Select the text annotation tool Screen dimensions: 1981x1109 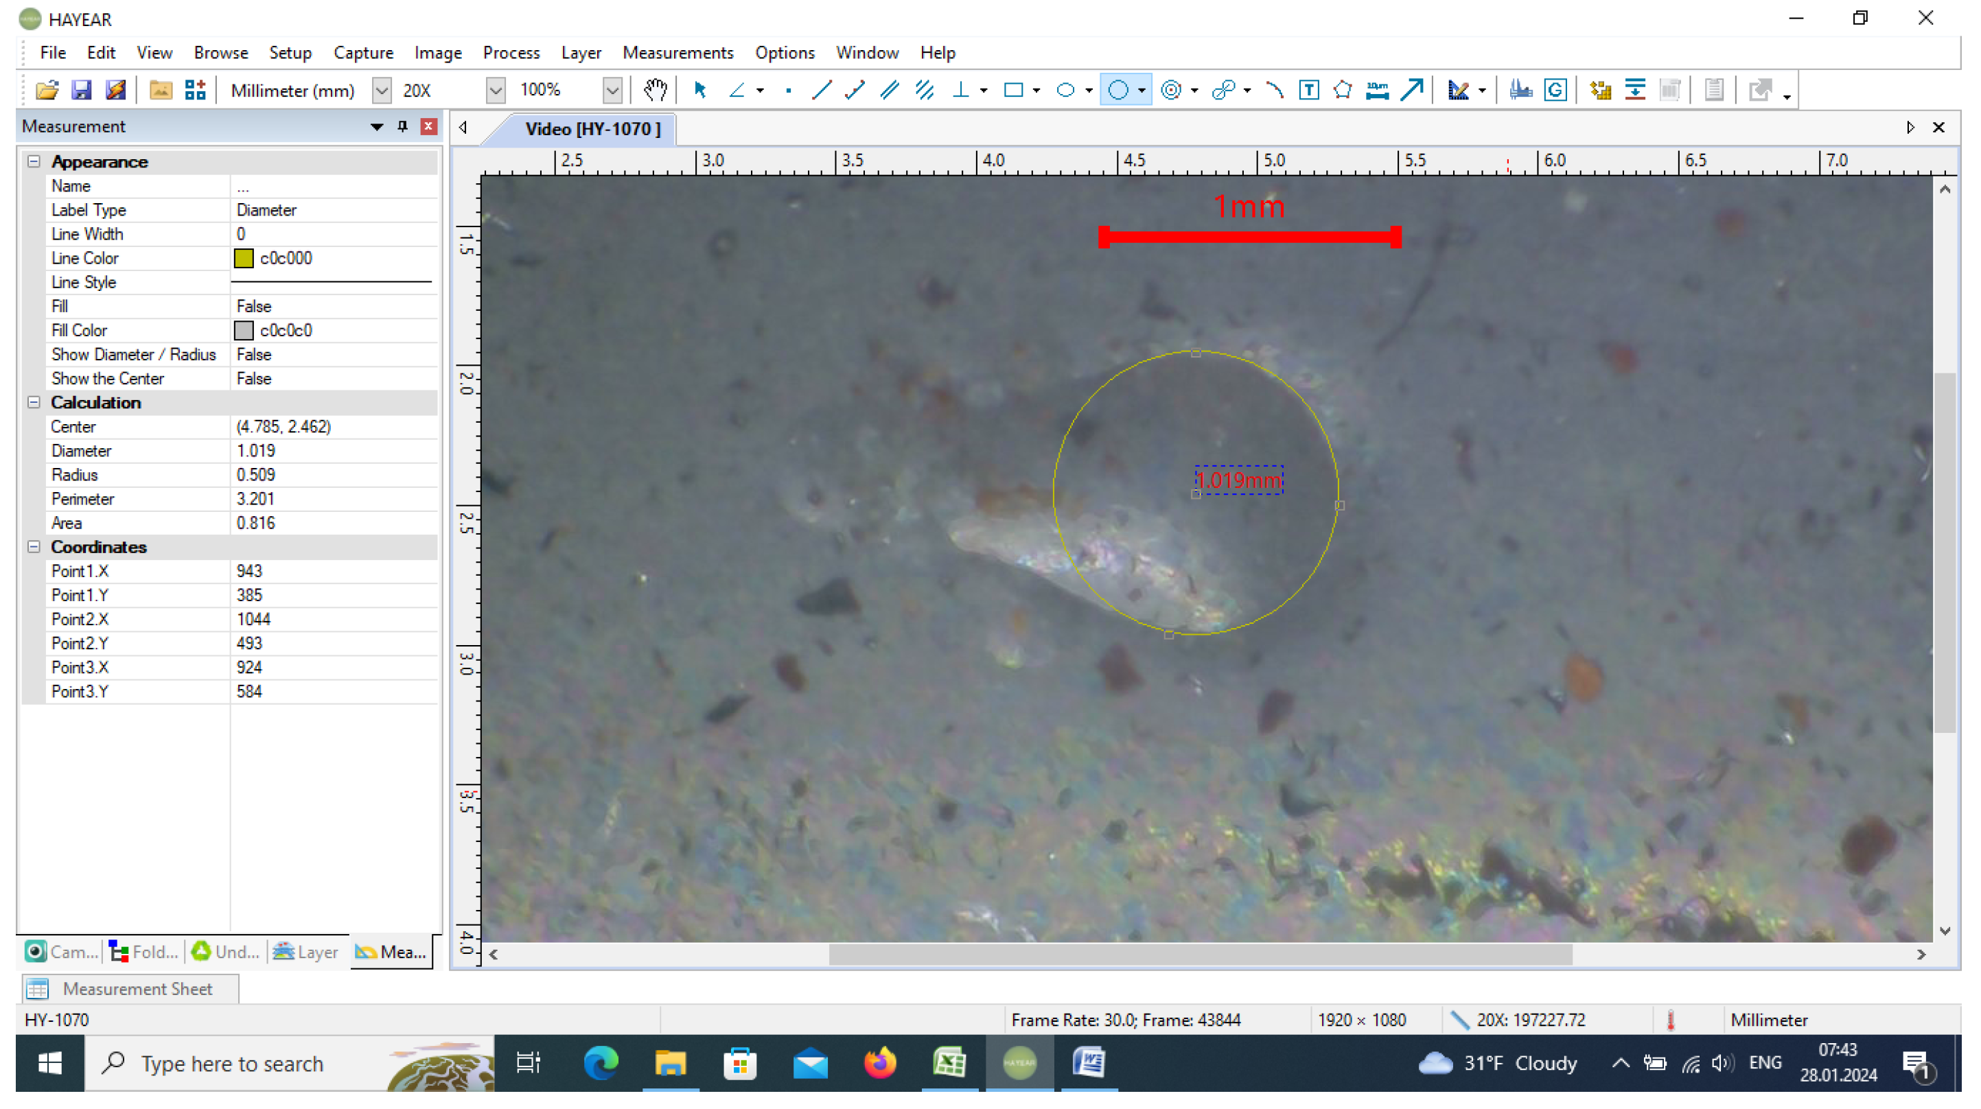1308,90
